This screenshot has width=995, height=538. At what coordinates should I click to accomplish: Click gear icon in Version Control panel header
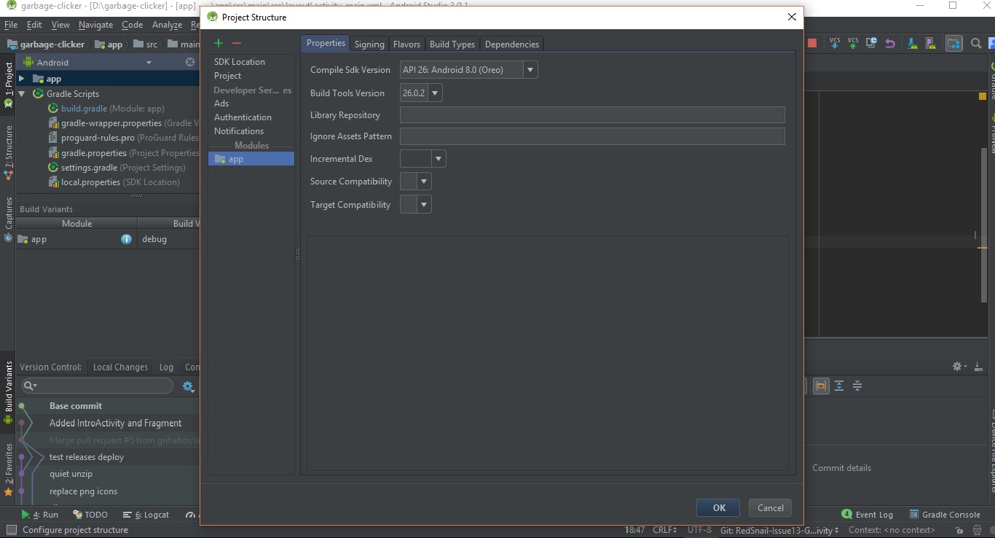(x=959, y=366)
